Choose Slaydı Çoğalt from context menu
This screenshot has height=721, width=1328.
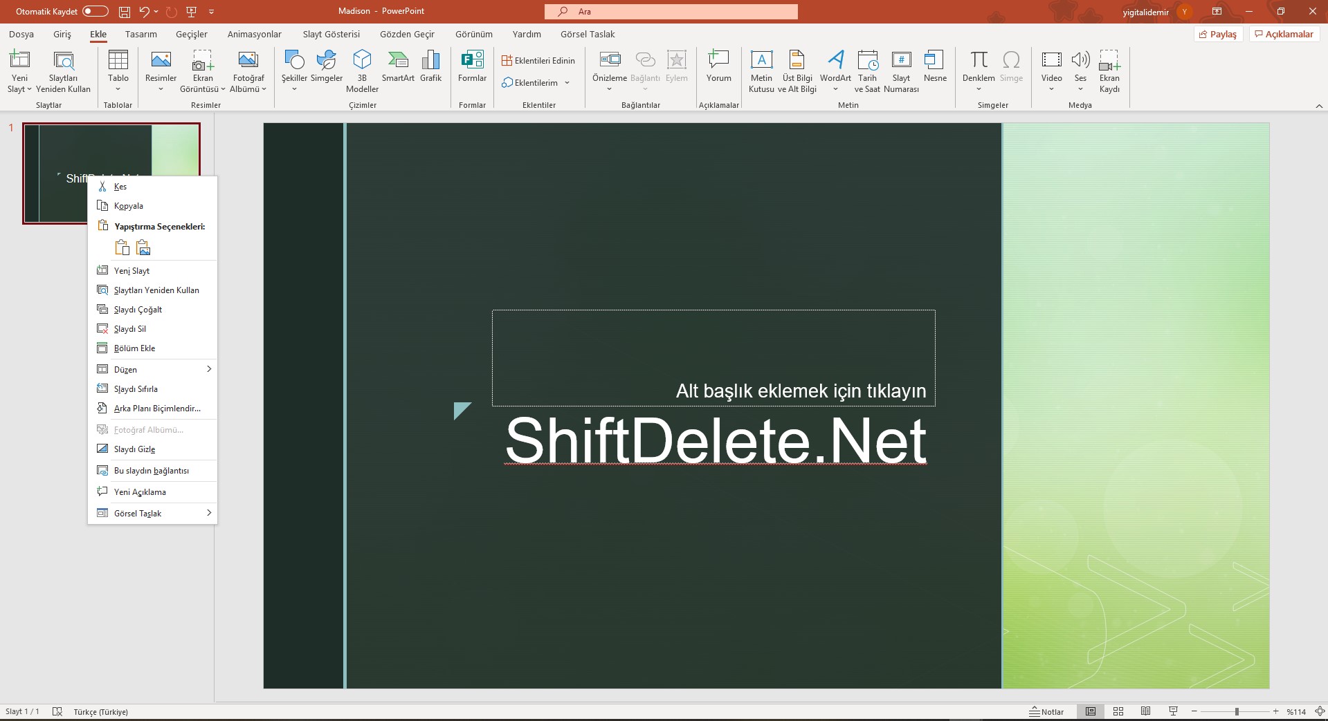138,310
